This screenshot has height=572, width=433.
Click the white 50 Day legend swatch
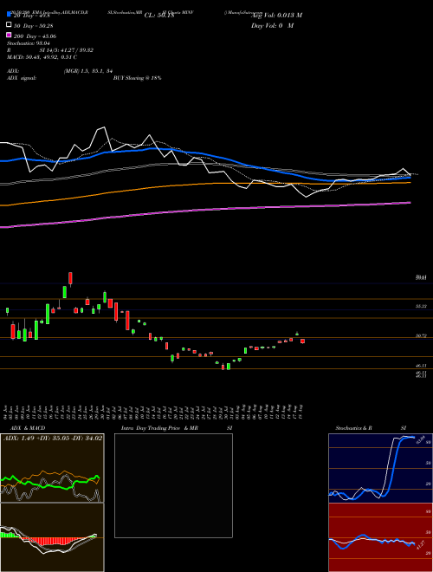coord(9,25)
